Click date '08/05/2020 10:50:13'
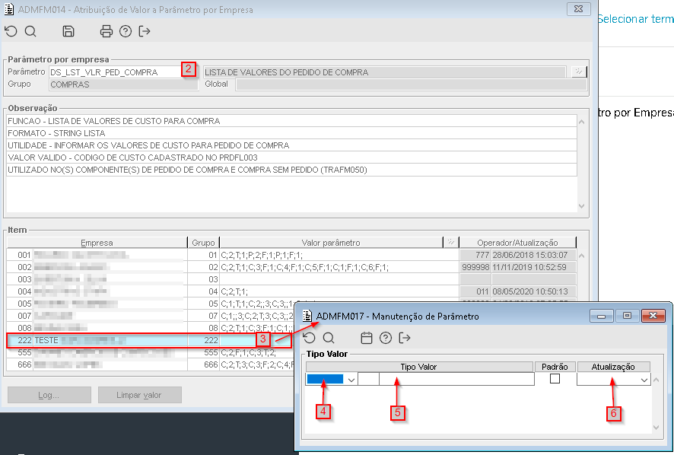The height and width of the screenshot is (455, 674). tap(530, 291)
